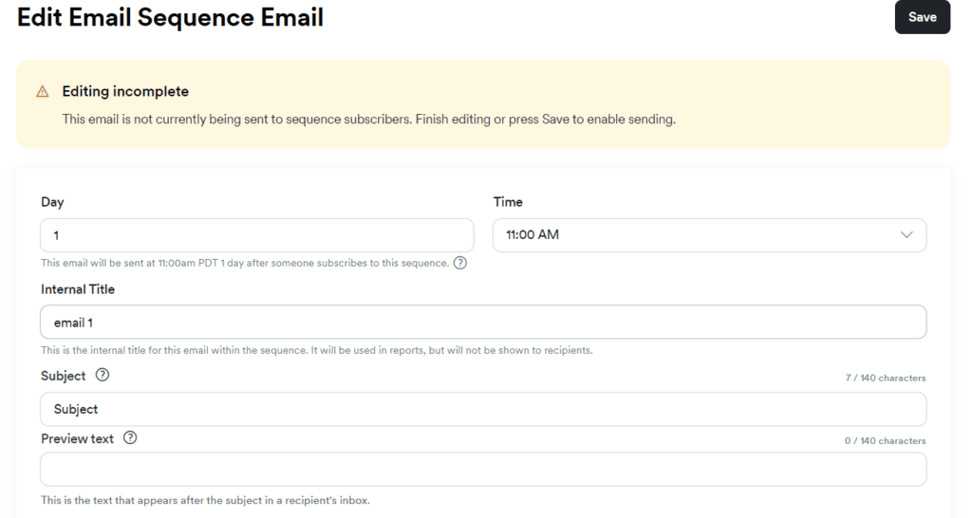Click the help icon next to Subject
Viewport: 972px width, 518px height.
click(x=103, y=375)
